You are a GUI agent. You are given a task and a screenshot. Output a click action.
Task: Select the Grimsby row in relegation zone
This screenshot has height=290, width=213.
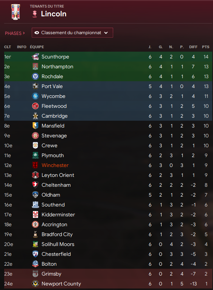(x=108, y=274)
